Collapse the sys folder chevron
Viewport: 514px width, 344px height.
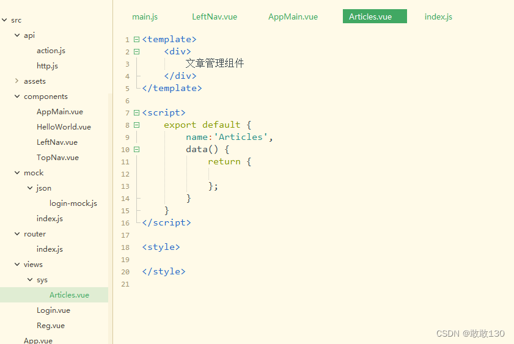tap(30, 279)
